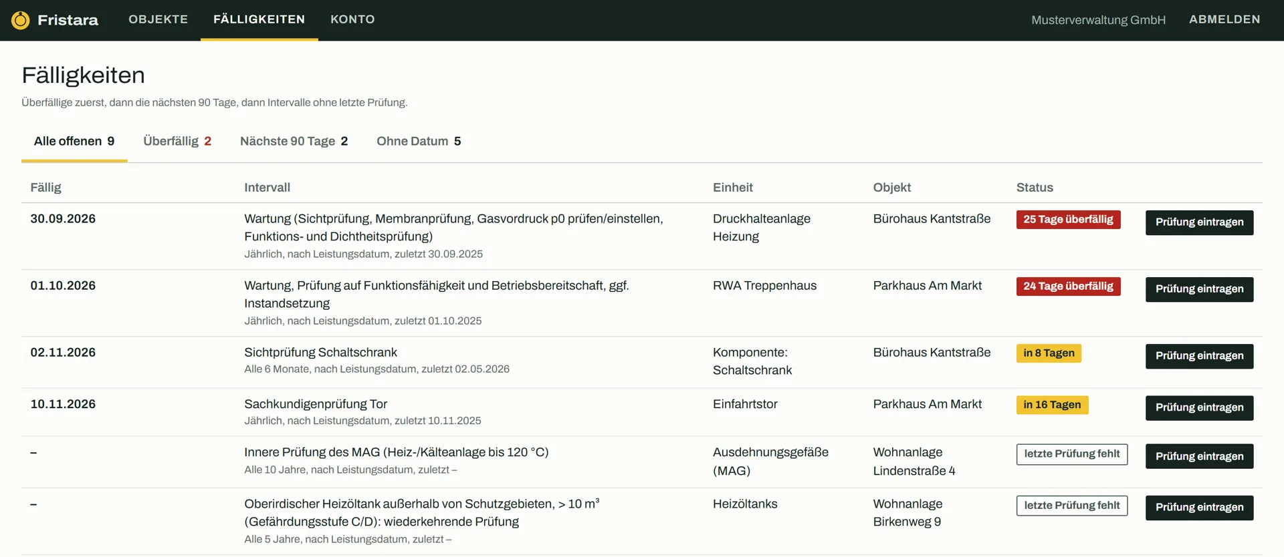The image size is (1284, 557).
Task: Click Wohnanlage Lindenstraße 4 object cell
Action: click(x=914, y=461)
